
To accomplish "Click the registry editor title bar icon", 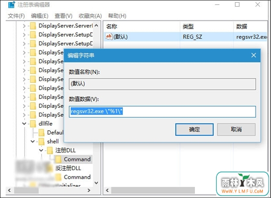I will click(11, 4).
